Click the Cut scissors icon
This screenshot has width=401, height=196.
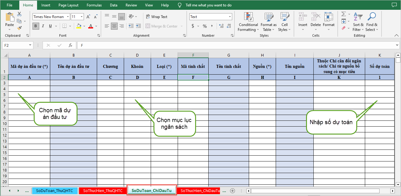(19, 14)
